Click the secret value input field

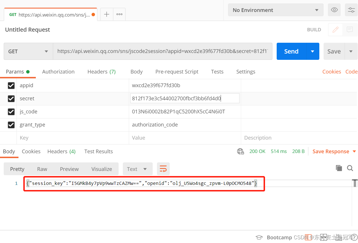[x=185, y=99]
